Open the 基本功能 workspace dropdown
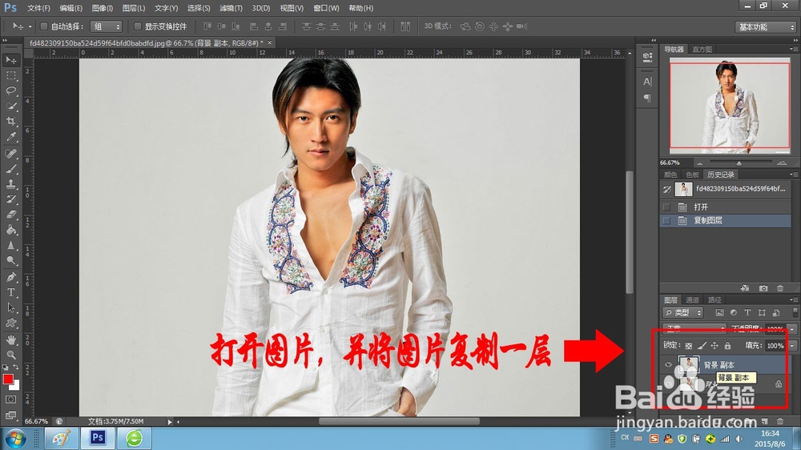801x450 pixels. [x=766, y=26]
